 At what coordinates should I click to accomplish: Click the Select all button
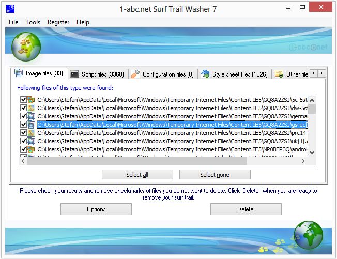pyautogui.click(x=137, y=175)
